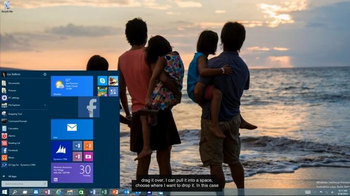Open the small Word tile
This screenshot has height=196, width=350.
pos(77,146)
